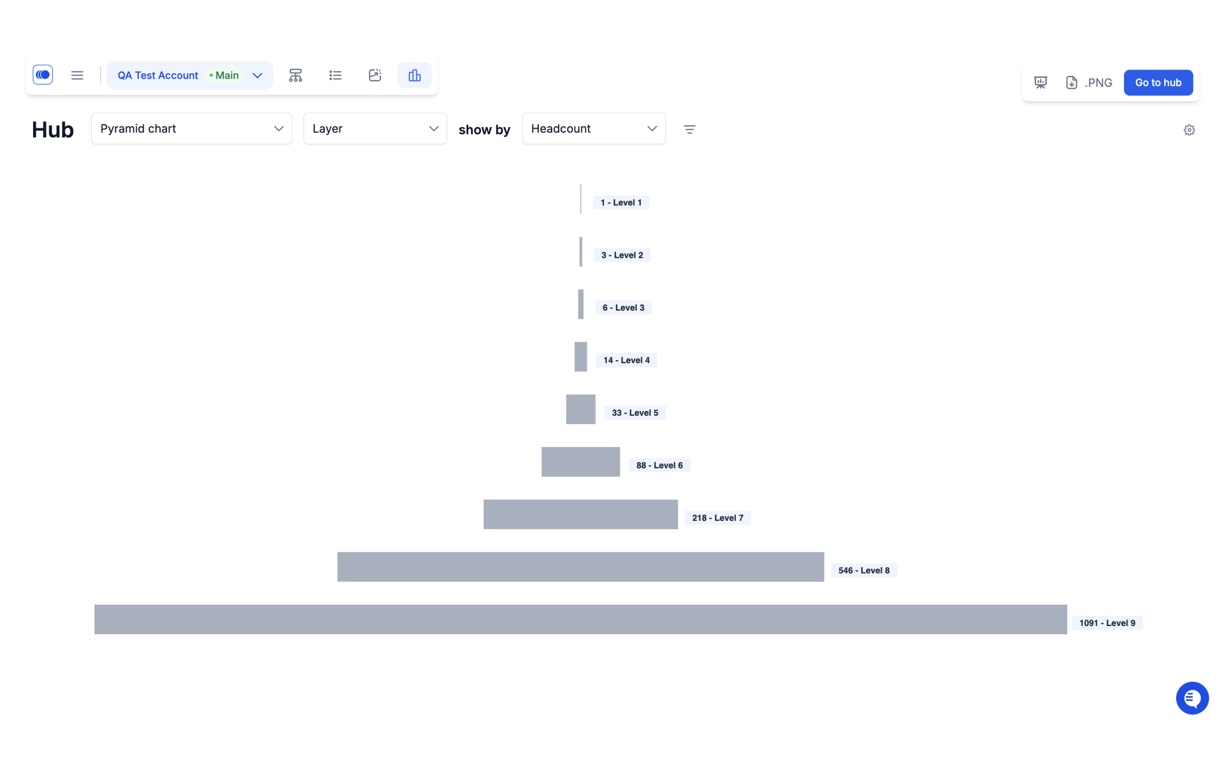Click the org chart hierarchy icon

(295, 75)
